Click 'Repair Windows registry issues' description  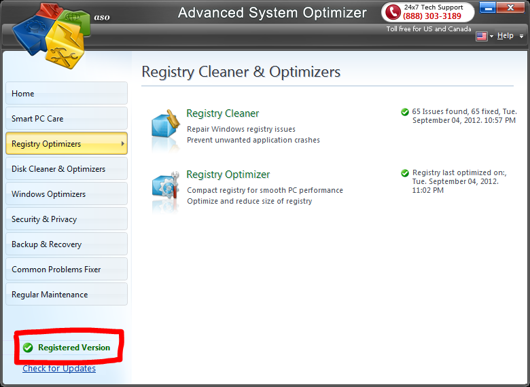pos(241,129)
